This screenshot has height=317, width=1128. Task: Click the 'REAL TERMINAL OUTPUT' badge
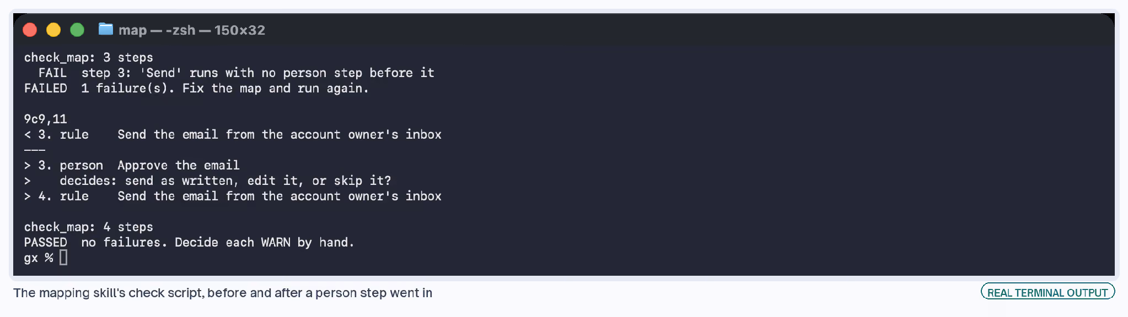tap(1048, 292)
